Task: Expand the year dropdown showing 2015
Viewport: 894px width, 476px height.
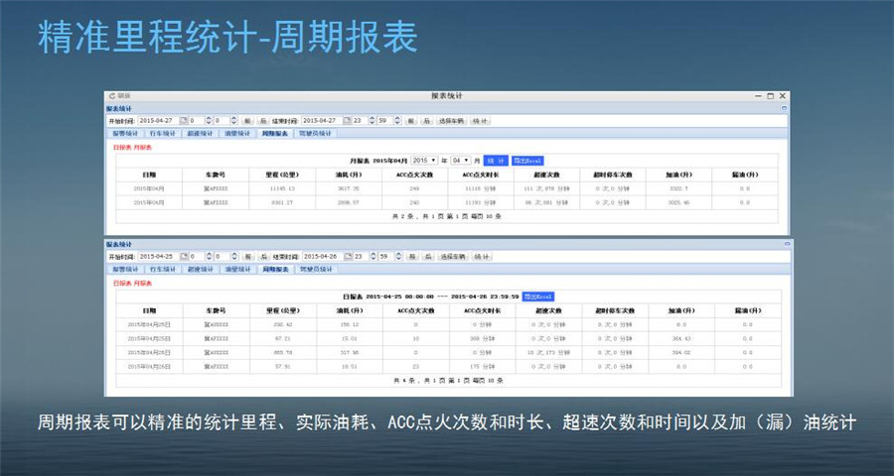Action: [424, 160]
